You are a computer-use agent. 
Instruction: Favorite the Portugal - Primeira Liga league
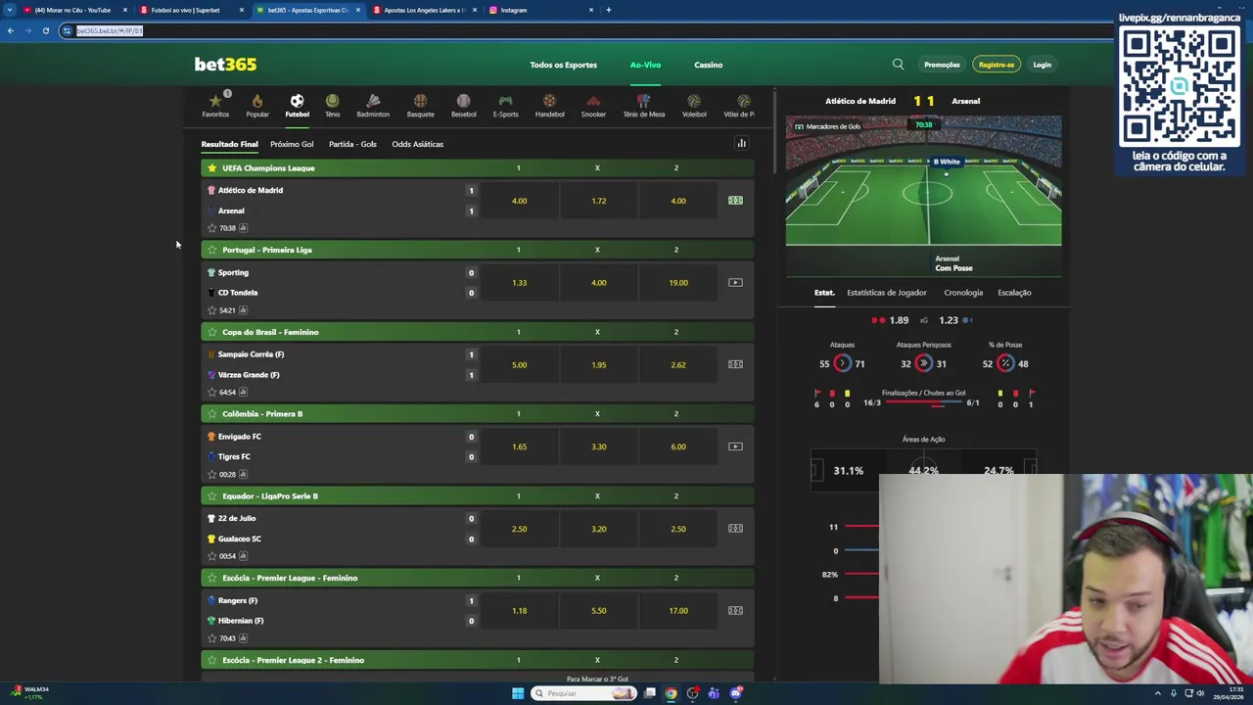(x=211, y=250)
